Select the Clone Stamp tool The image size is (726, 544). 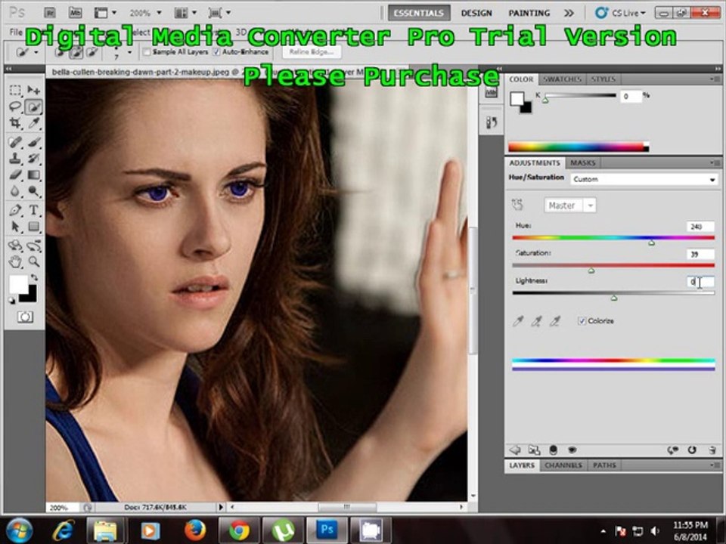[x=15, y=158]
